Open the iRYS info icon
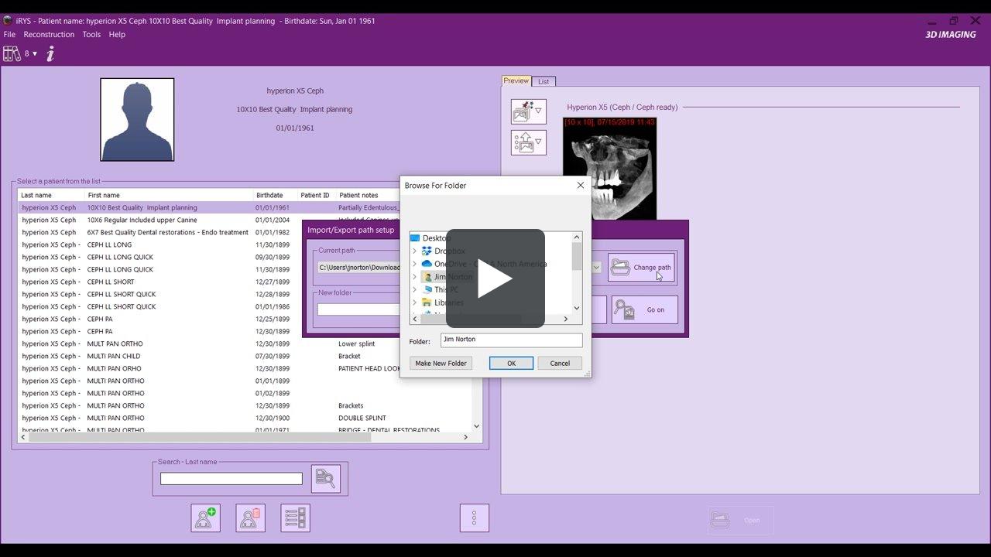 50,53
